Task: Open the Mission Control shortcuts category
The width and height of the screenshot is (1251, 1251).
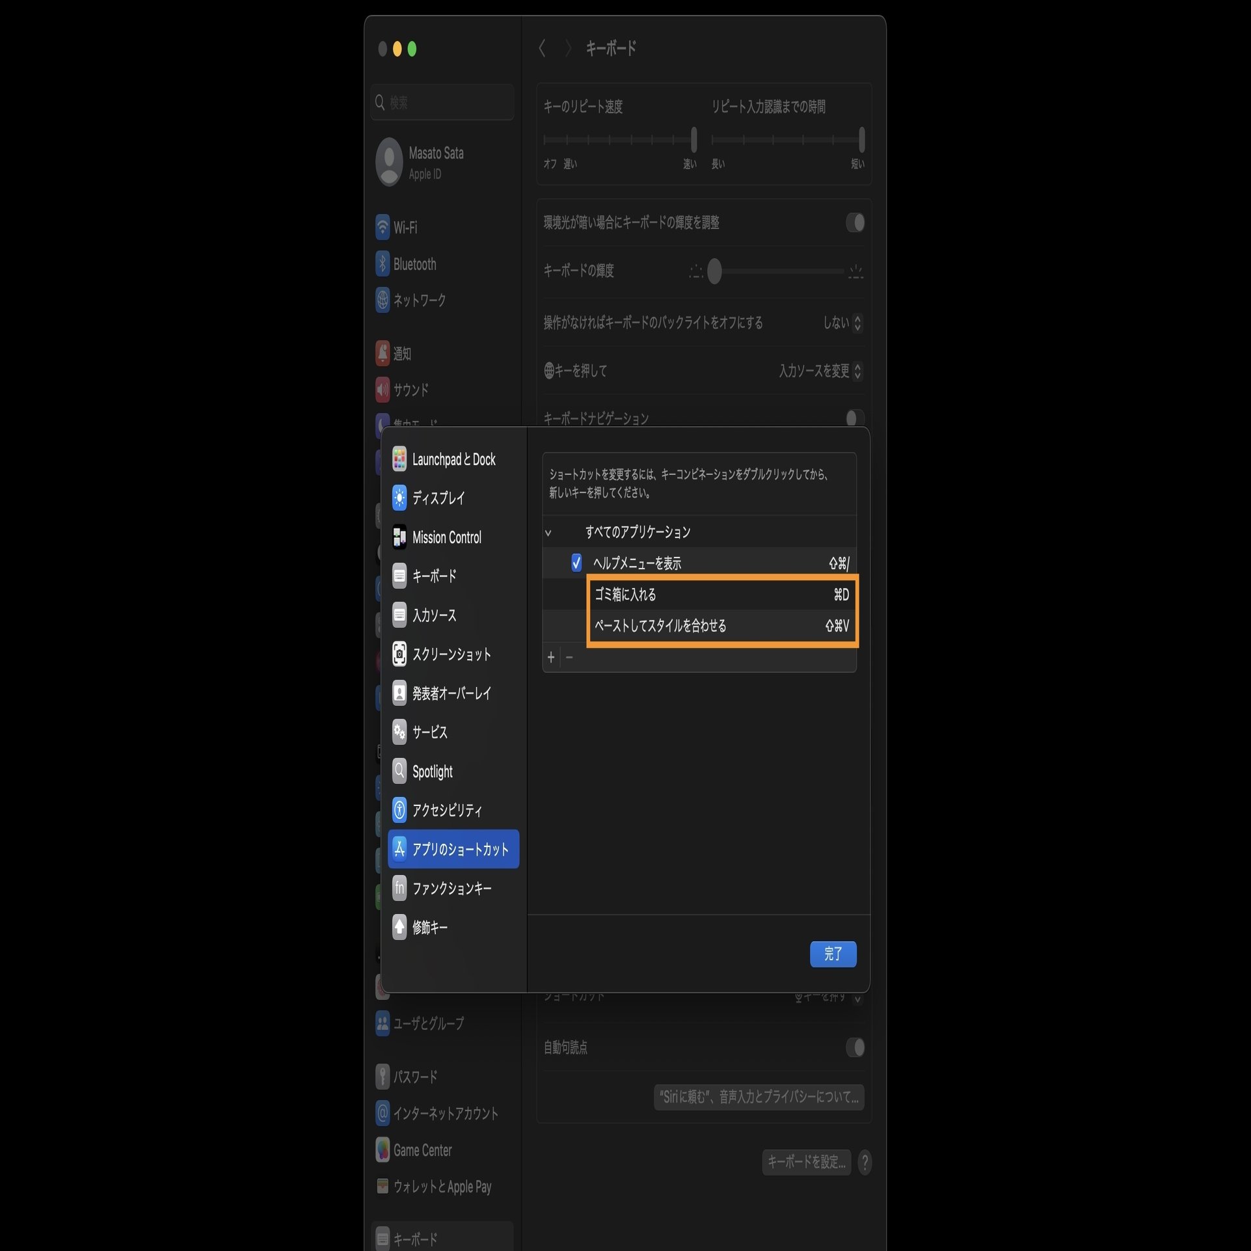Action: (446, 537)
